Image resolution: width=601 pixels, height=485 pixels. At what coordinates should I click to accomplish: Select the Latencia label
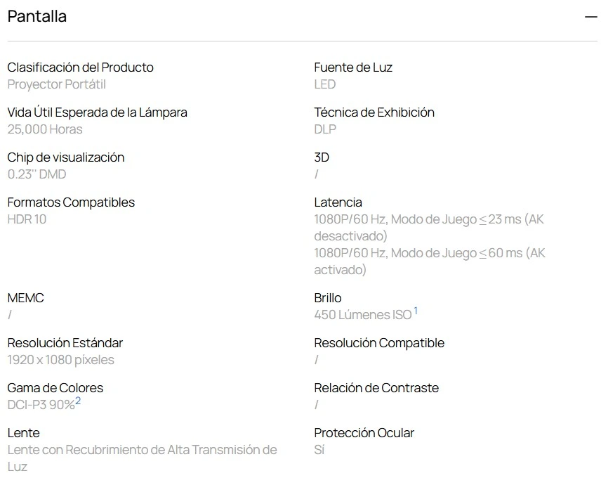point(338,202)
